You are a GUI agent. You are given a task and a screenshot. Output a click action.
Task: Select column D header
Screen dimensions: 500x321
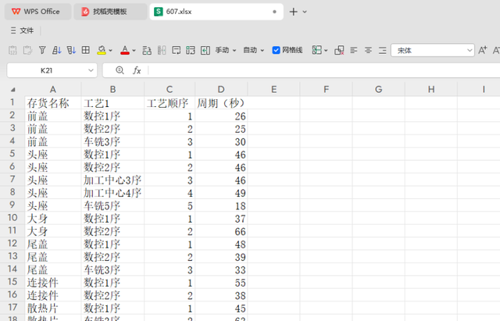point(221,90)
